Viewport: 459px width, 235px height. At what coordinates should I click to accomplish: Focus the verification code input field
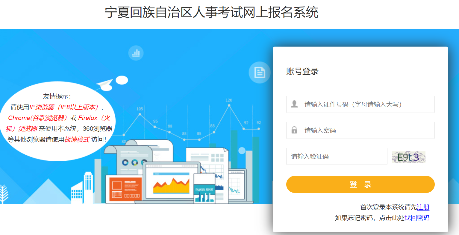click(337, 156)
